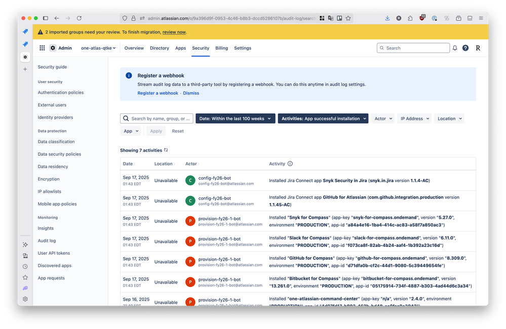Go back with the browser back arrow
Image resolution: width=506 pixels, height=329 pixels.
click(x=57, y=18)
